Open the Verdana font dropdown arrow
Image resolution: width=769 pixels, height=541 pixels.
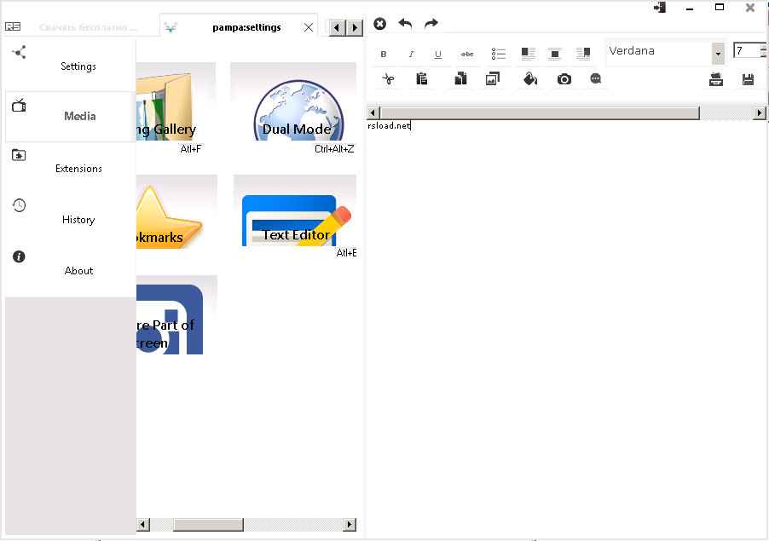pyautogui.click(x=718, y=54)
